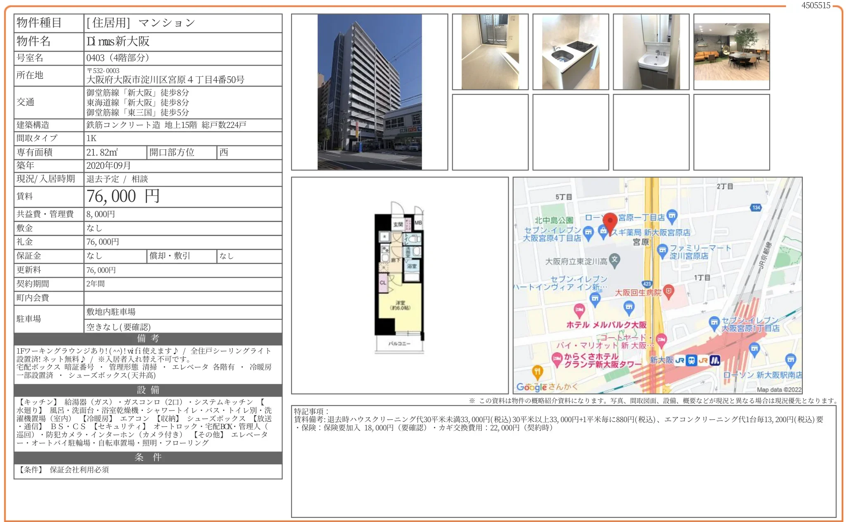Click the スギ薬局 shopping bag marker
The height and width of the screenshot is (522, 849).
603,232
